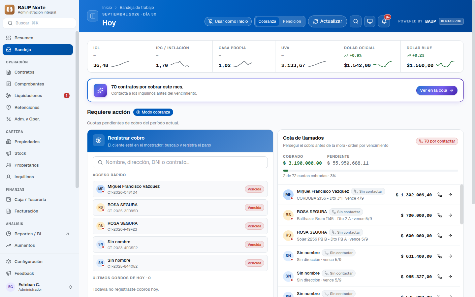The height and width of the screenshot is (297, 475).
Task: Click the monitor display icon in header
Action: (370, 21)
